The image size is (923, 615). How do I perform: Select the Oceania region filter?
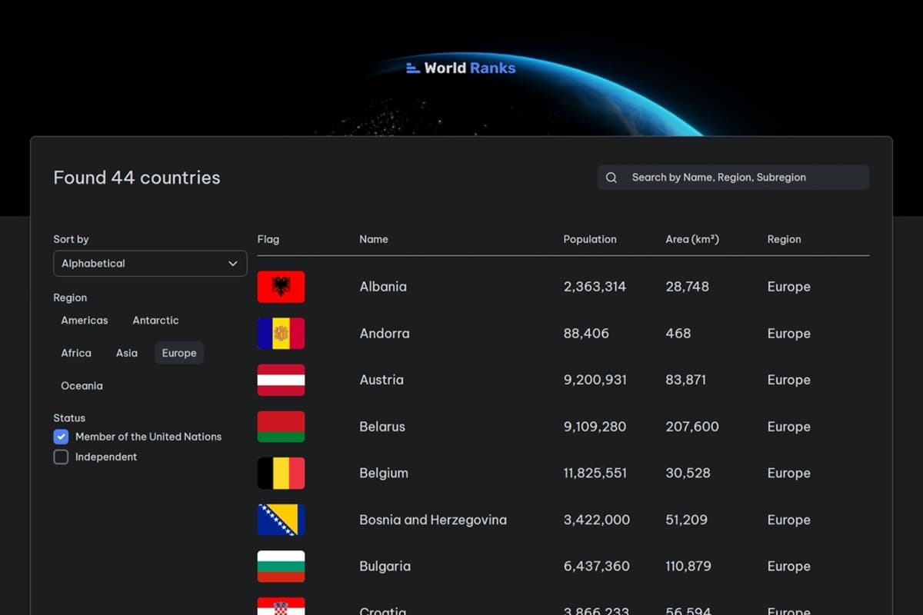pos(82,386)
